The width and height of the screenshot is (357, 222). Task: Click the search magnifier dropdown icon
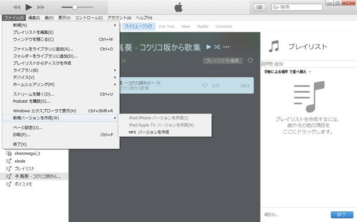pos(275,7)
